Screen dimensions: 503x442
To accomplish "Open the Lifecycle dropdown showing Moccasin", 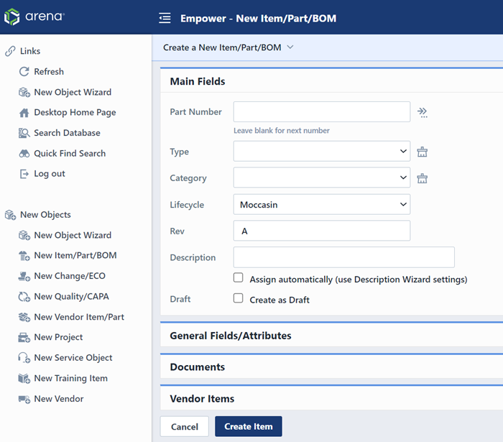I will click(321, 205).
